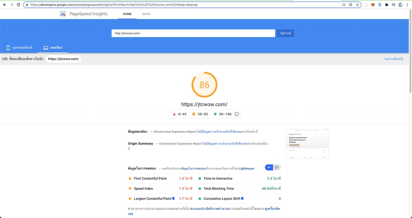
Task: Click the 90–100 green legend item
Action: [x=223, y=114]
